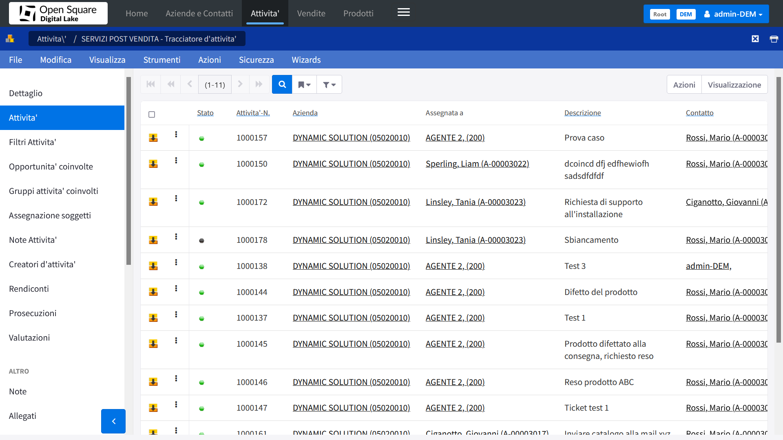Open download icon for activity 1000144

tap(153, 292)
